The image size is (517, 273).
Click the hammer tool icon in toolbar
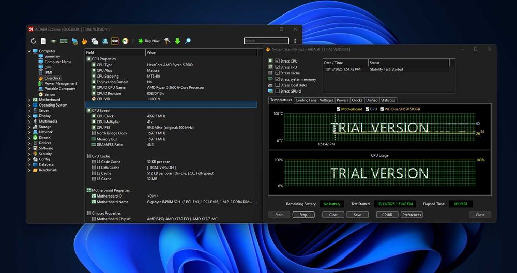[x=167, y=41]
